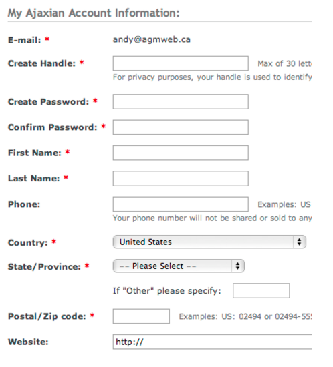Image resolution: width=333 pixels, height=367 pixels.
Task: Click the Website field containing http://
Action: pos(212,342)
